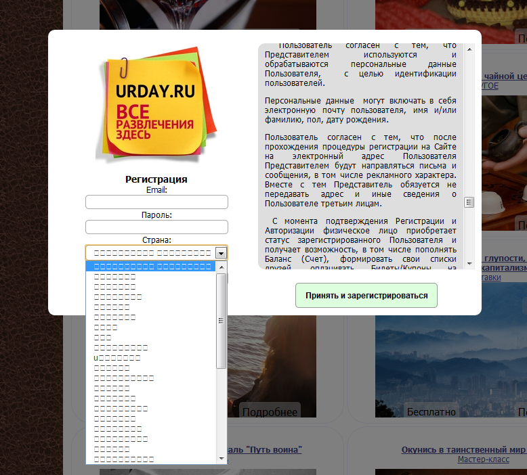The width and height of the screenshot is (527, 475).
Task: Click the URDAY.RU sticky-note logo
Action: (x=156, y=104)
